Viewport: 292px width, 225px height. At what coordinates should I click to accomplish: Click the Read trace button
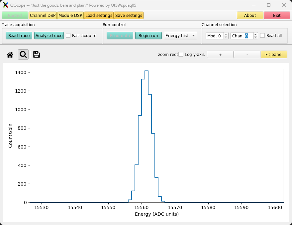[x=19, y=36]
